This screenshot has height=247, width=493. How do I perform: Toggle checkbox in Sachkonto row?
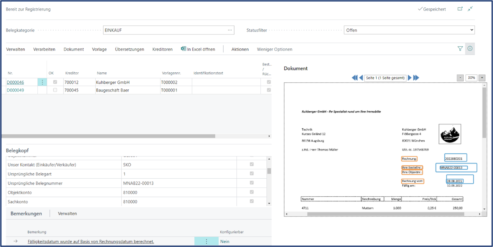click(x=252, y=202)
